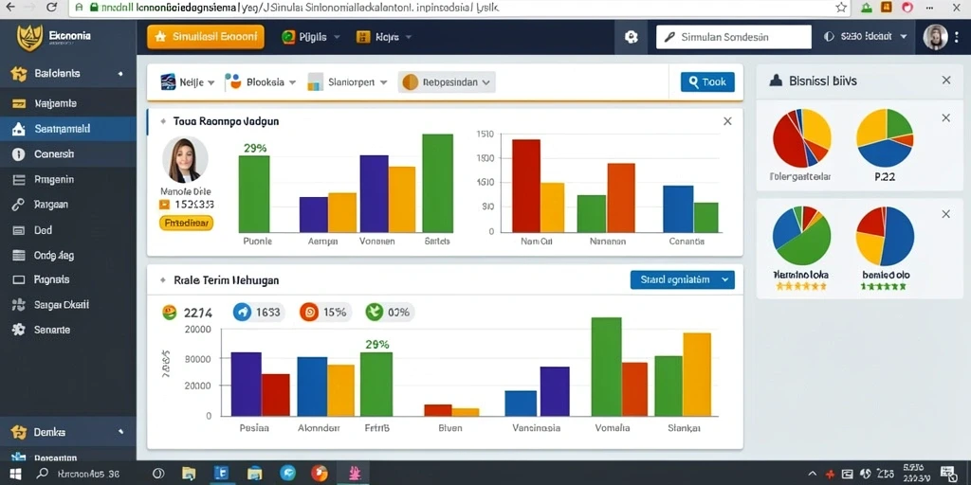Click the settings gear icon in top bar
Image resolution: width=971 pixels, height=485 pixels.
[x=631, y=37]
